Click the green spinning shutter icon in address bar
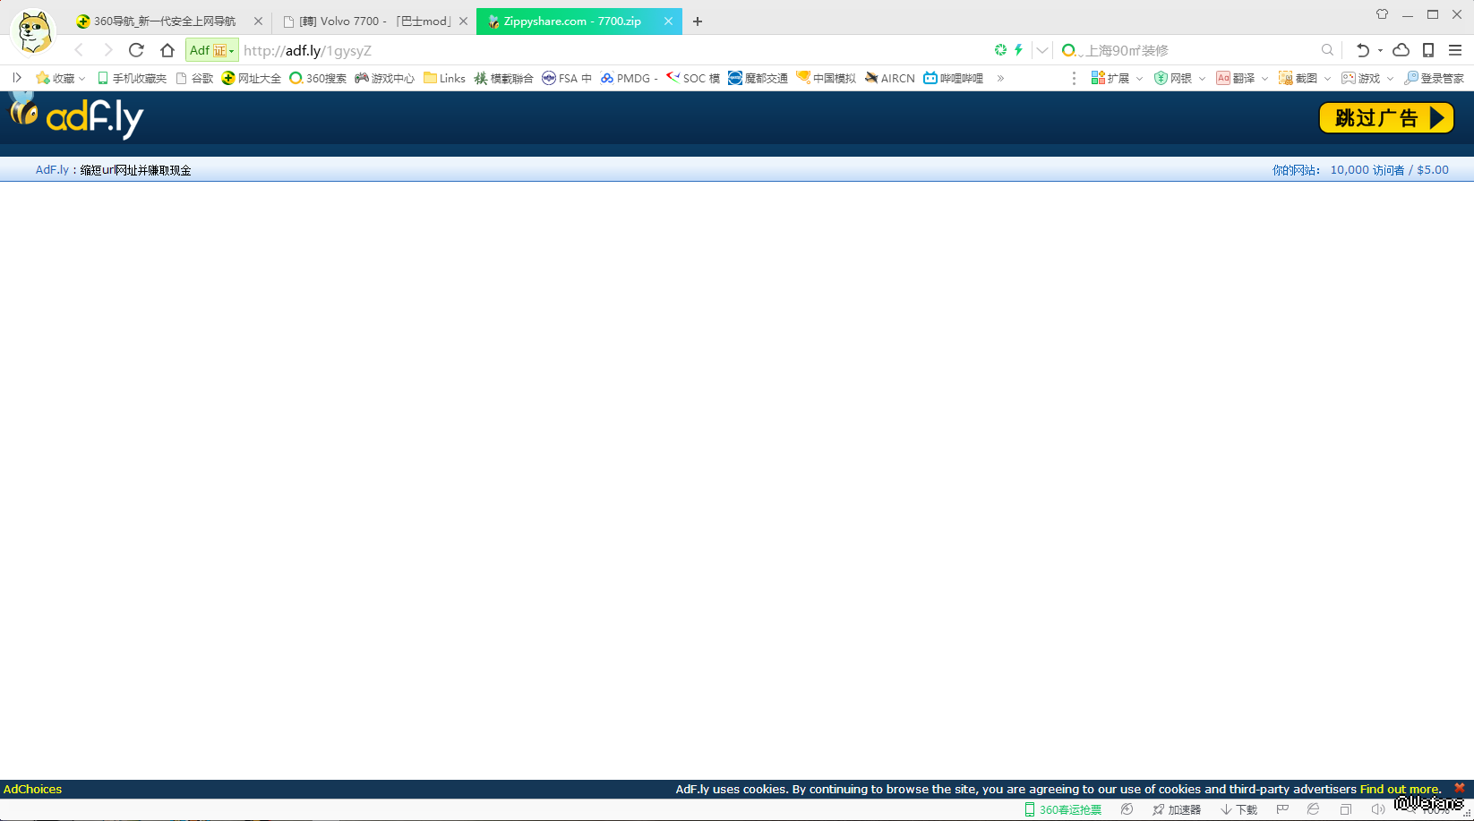The height and width of the screenshot is (821, 1474). pyautogui.click(x=1000, y=50)
